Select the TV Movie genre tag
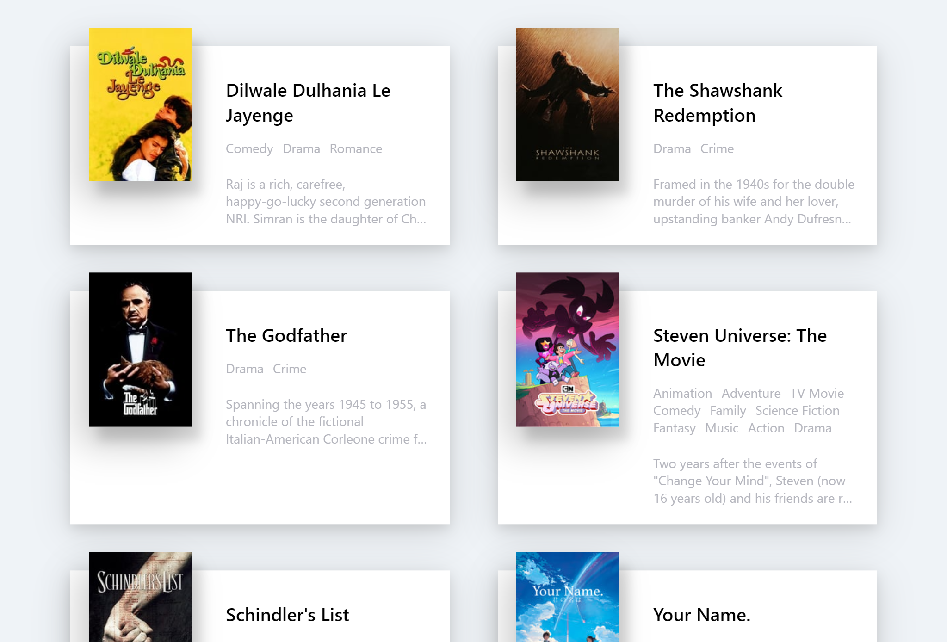 817,394
